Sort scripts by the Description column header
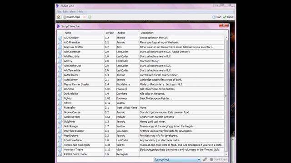This screenshot has width=291, height=163. click(x=147, y=33)
